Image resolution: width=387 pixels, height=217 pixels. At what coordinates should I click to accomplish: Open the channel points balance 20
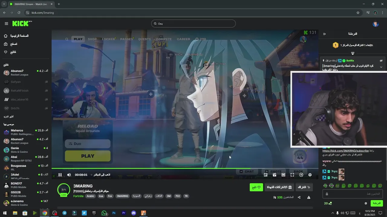pyautogui.click(x=328, y=203)
